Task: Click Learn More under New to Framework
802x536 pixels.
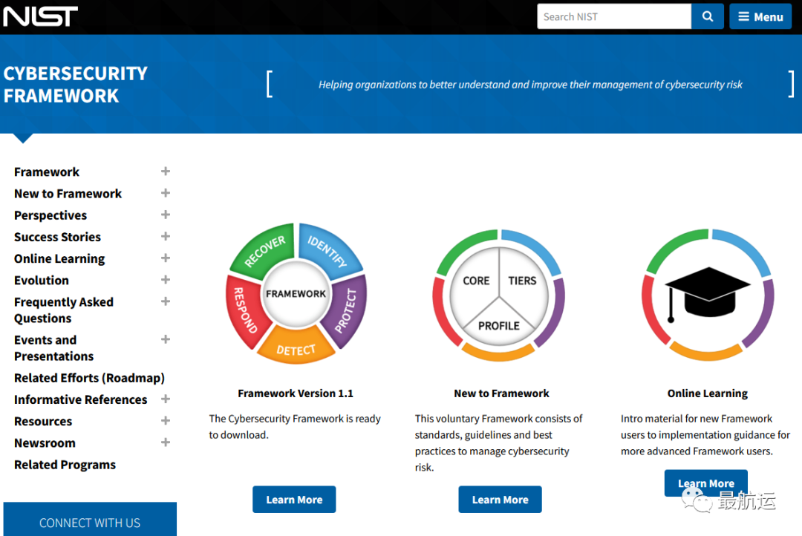Action: (500, 499)
